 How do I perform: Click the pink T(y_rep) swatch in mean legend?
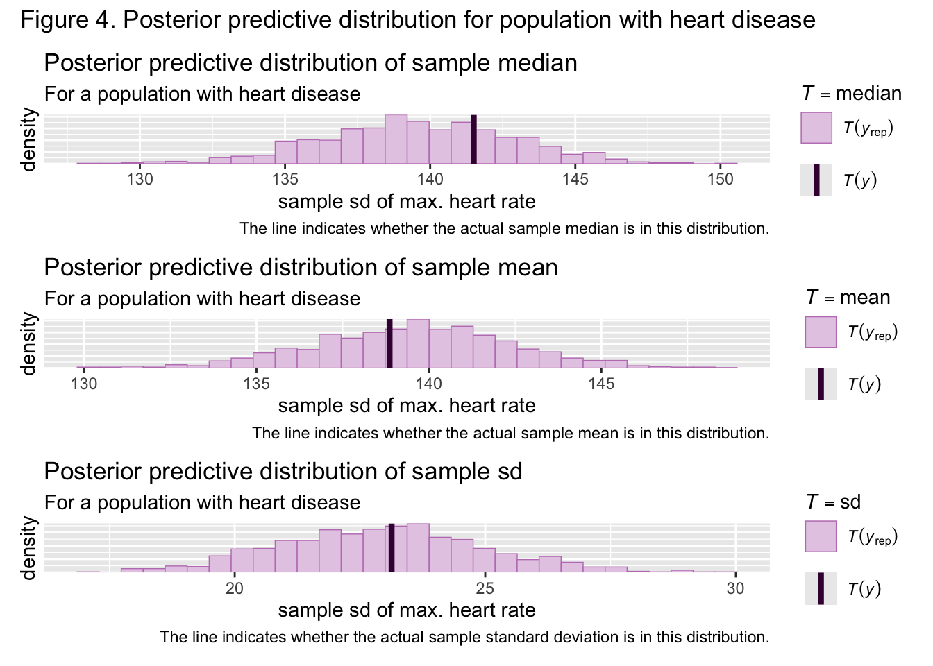click(x=821, y=332)
